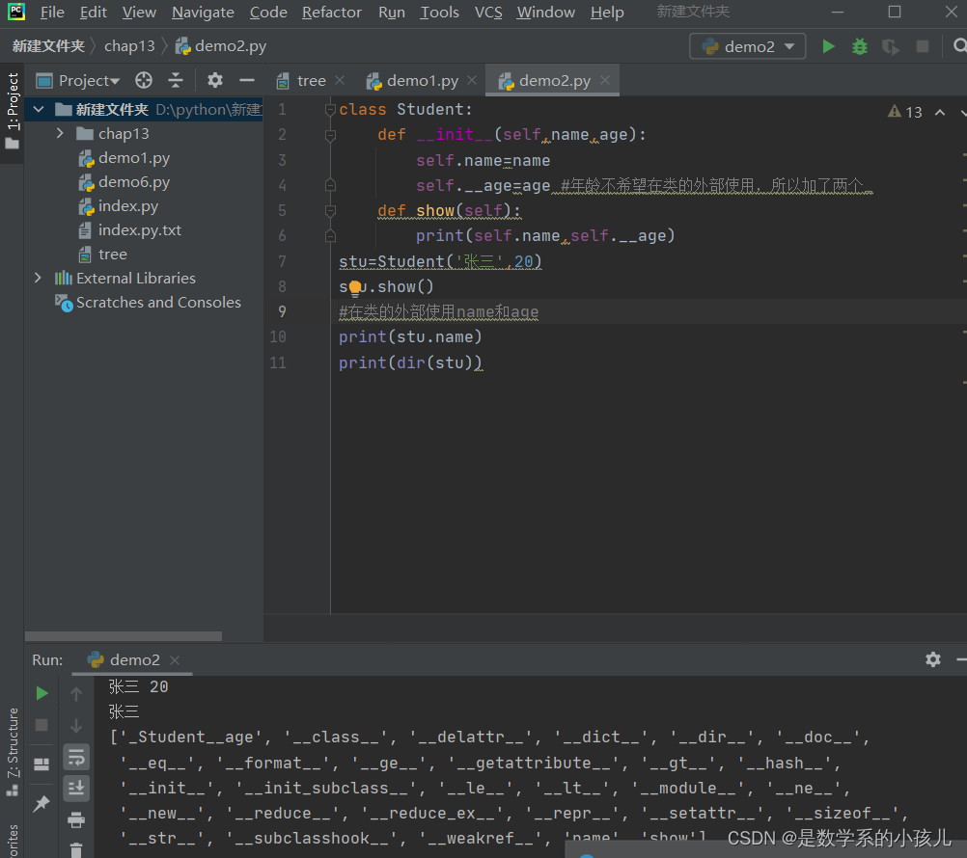
Task: Click the lightbulb intention icon on line 8
Action: pyautogui.click(x=355, y=287)
